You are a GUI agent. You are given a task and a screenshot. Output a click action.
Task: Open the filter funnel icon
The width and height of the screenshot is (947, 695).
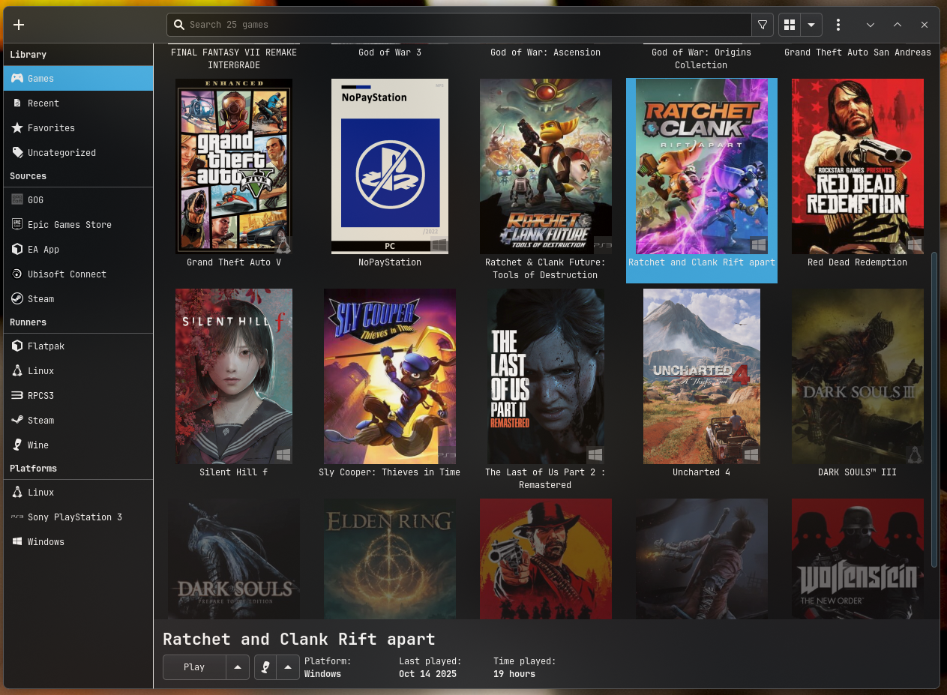pos(763,25)
